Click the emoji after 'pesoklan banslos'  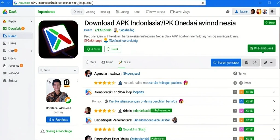click(x=181, y=101)
